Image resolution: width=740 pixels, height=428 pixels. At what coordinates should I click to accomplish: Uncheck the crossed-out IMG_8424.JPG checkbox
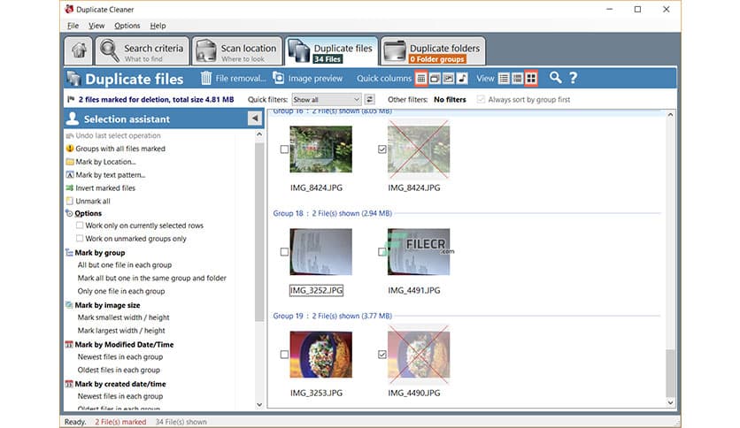(382, 149)
